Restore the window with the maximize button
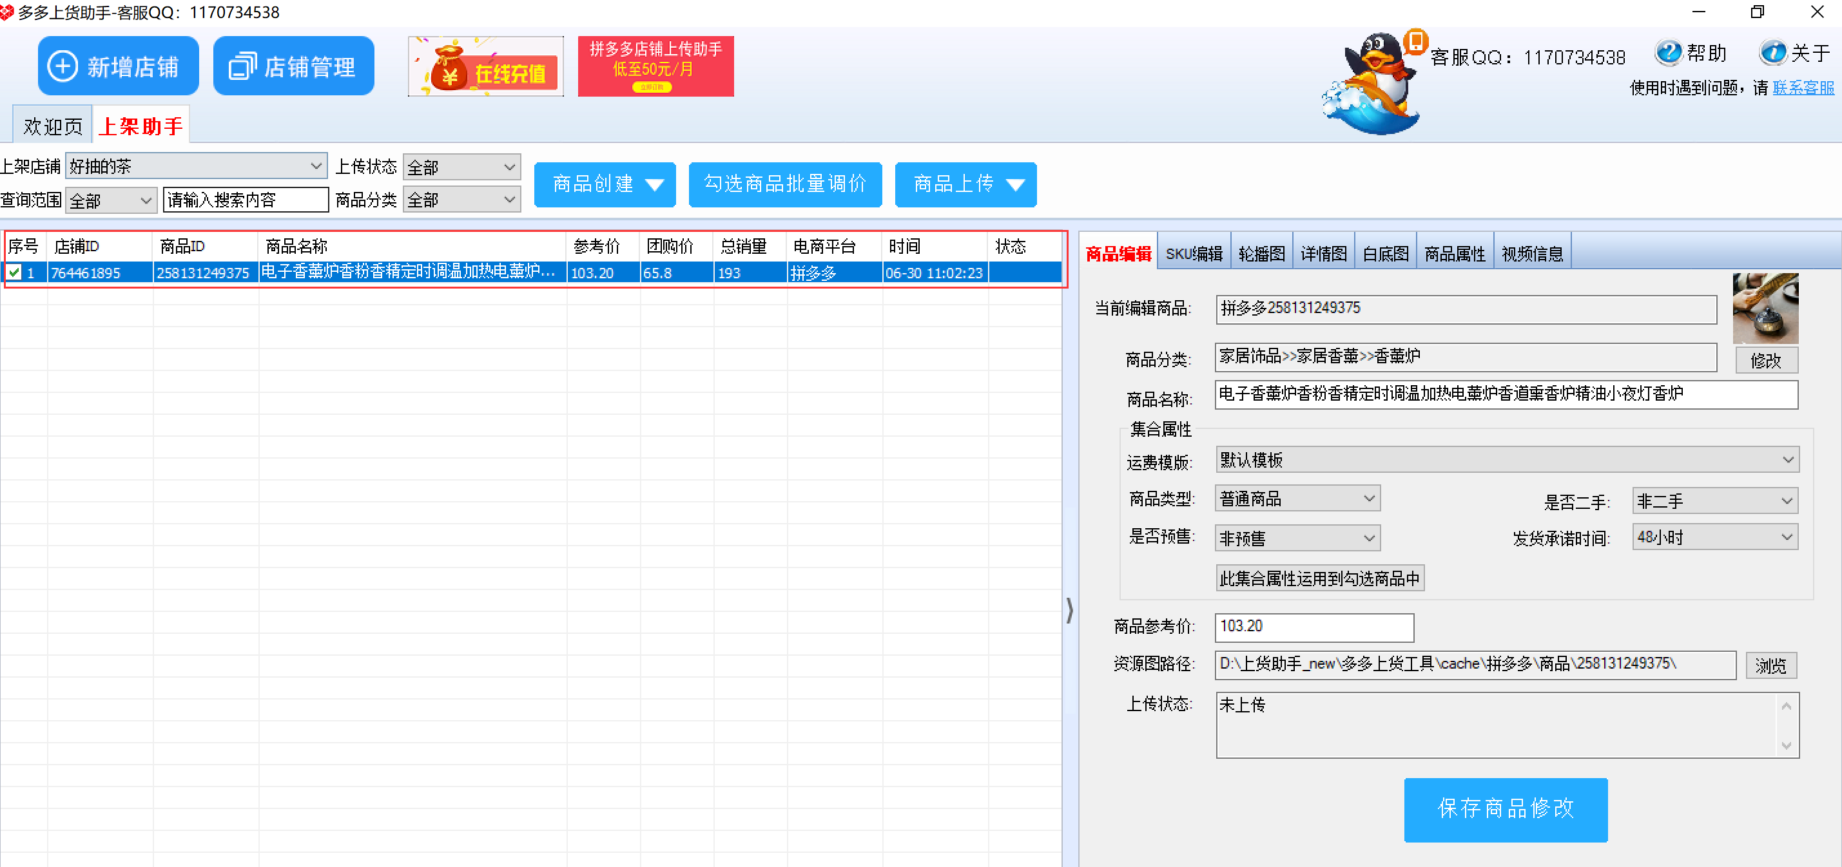Screen dimensions: 1842x867 (x=1758, y=12)
